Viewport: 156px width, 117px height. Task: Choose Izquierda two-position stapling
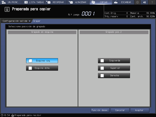tap(114, 61)
